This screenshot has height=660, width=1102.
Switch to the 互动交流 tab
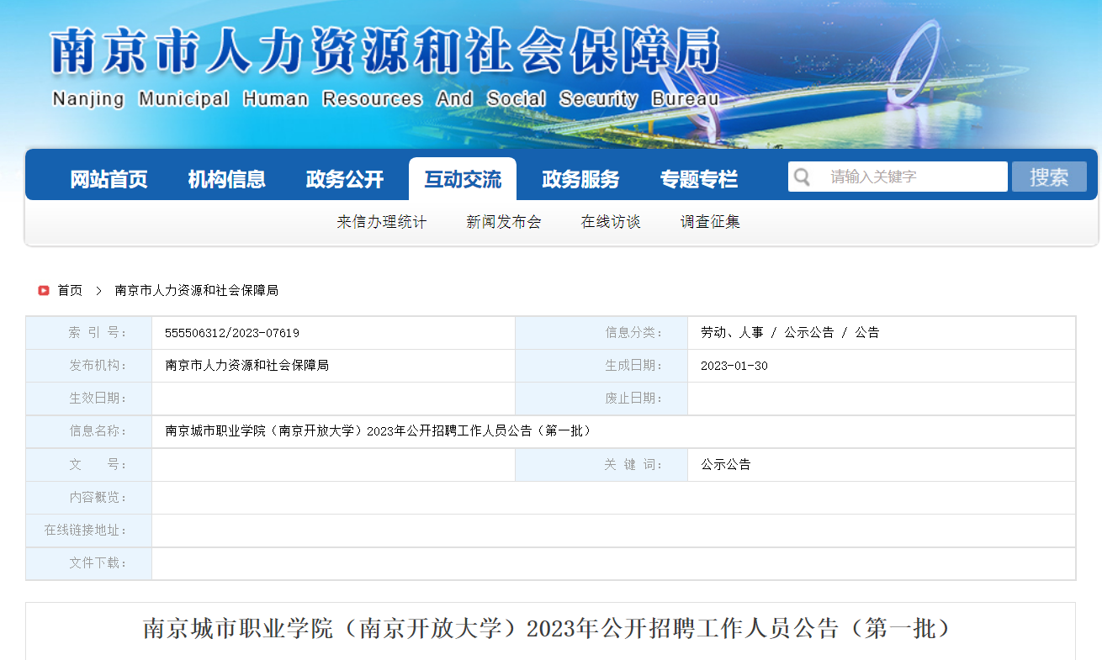point(462,179)
